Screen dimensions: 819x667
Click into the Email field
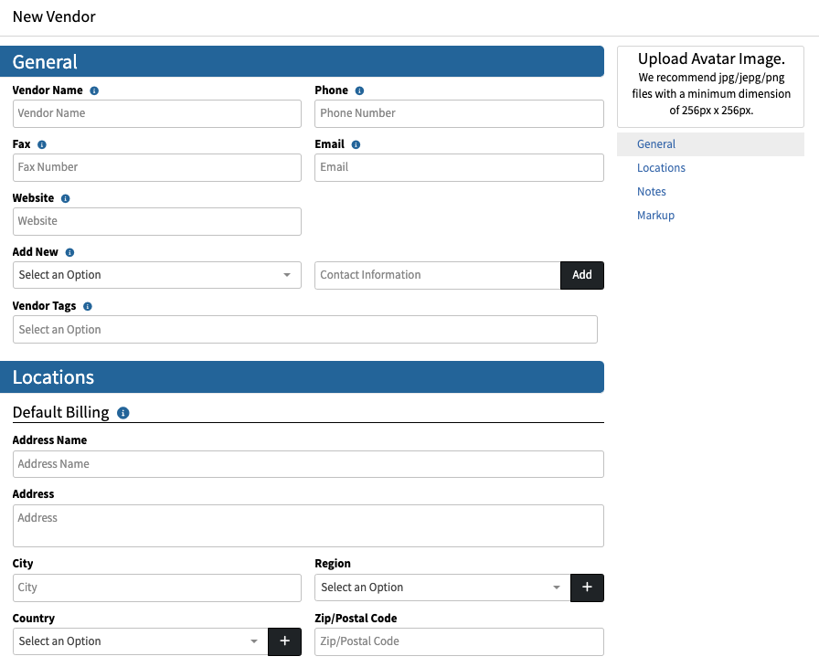click(x=459, y=167)
